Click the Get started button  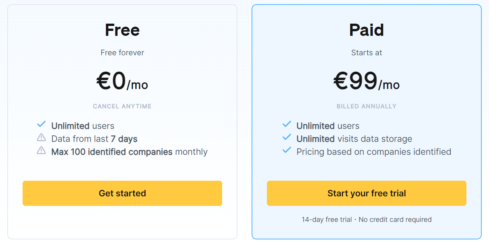122,193
